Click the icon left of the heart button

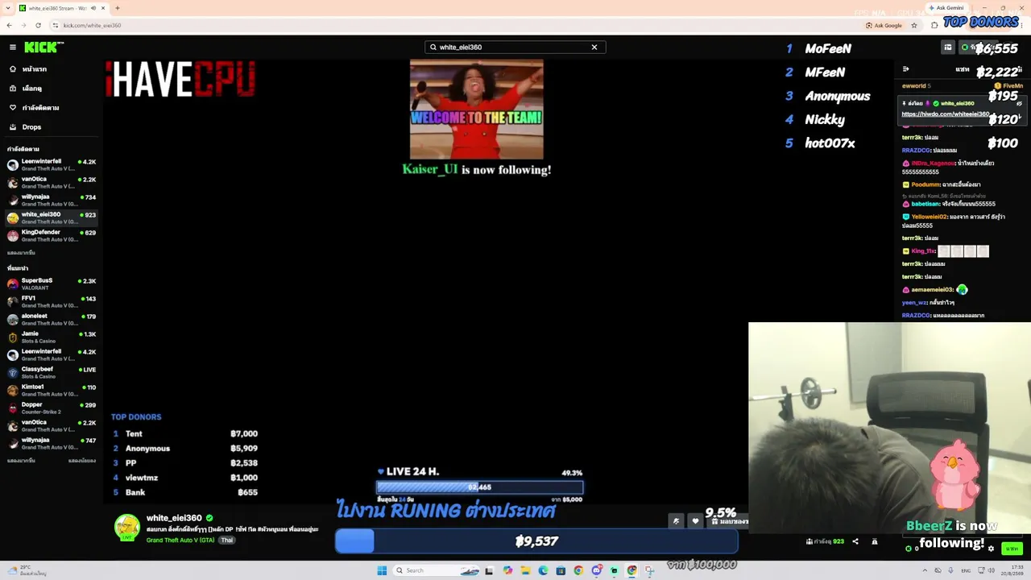click(676, 521)
